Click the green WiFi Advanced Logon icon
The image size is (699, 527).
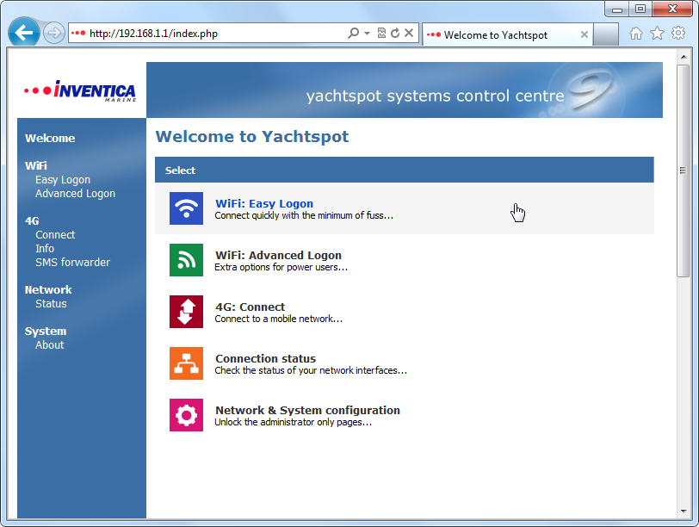186,260
